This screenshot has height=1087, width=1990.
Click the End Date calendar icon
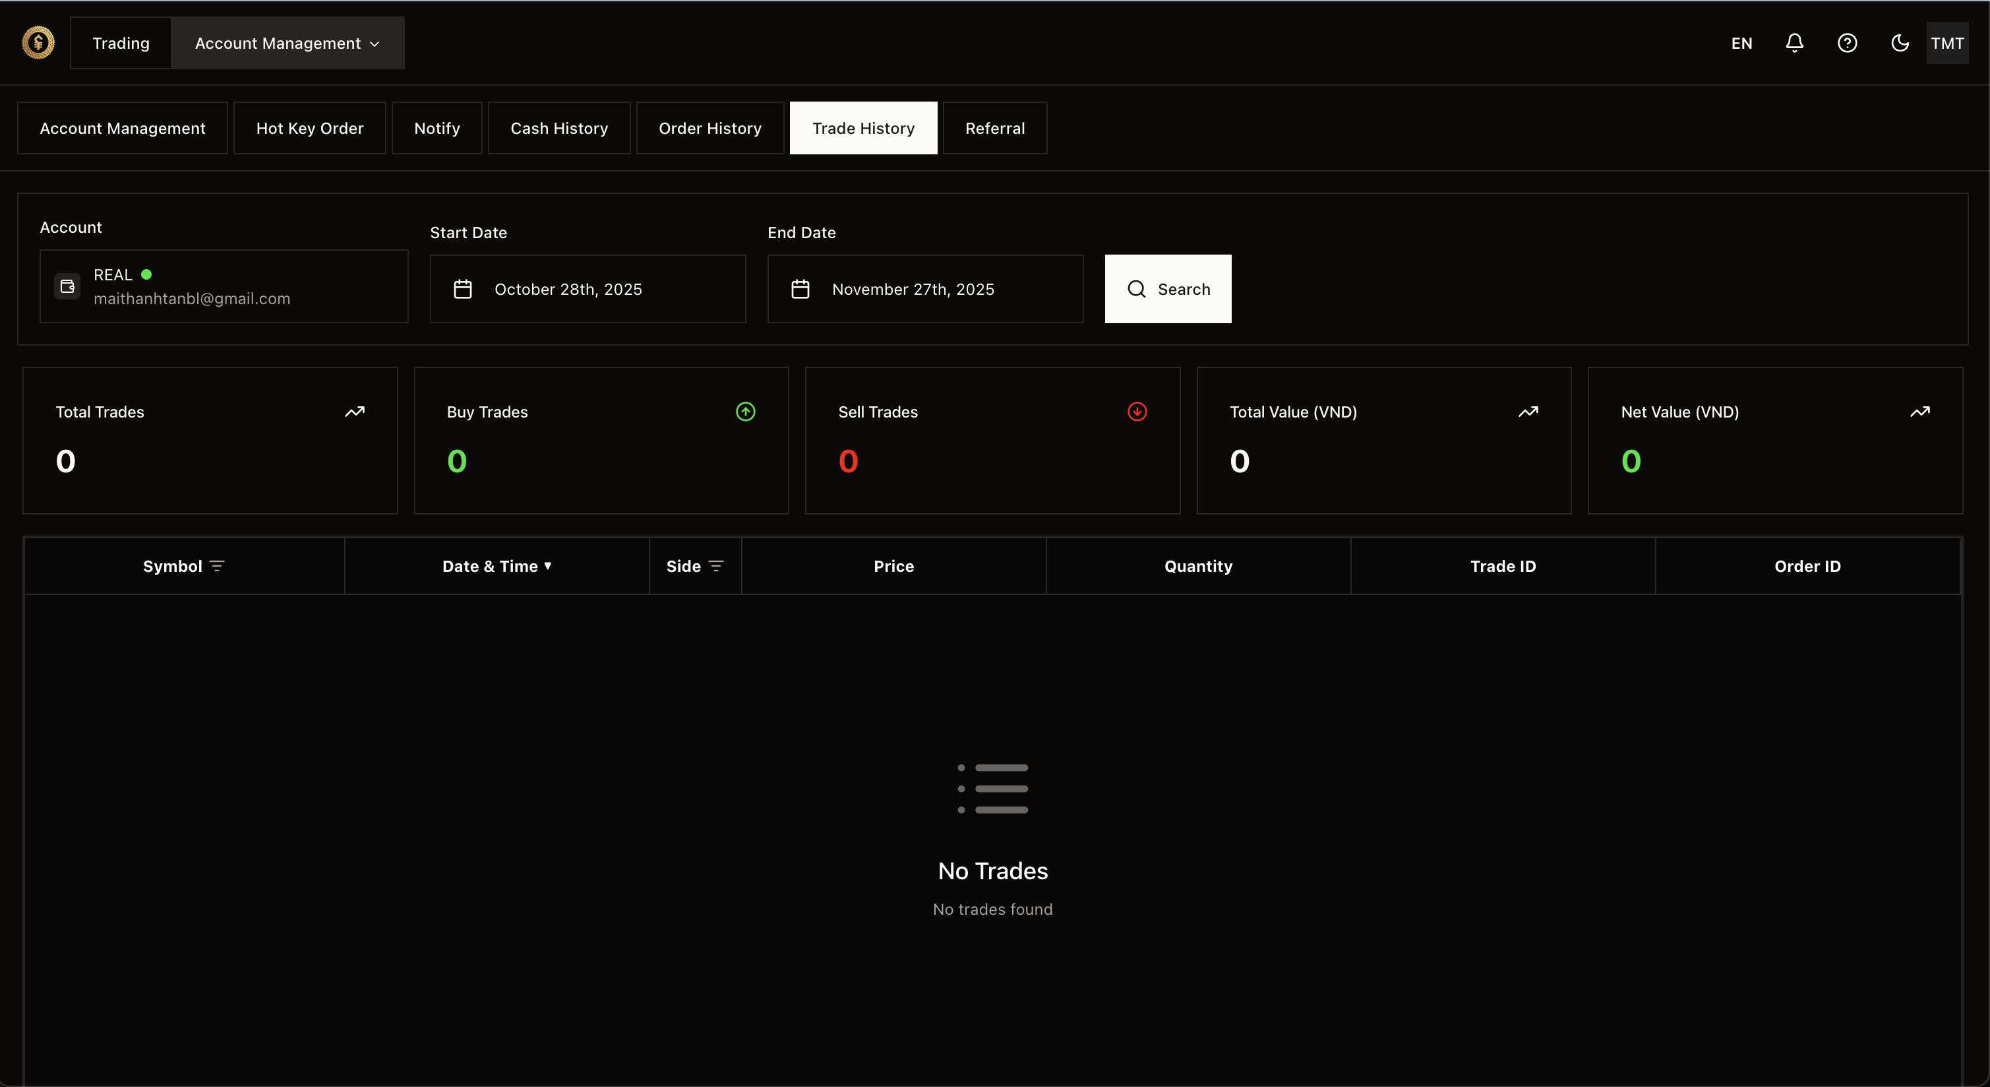tap(800, 289)
